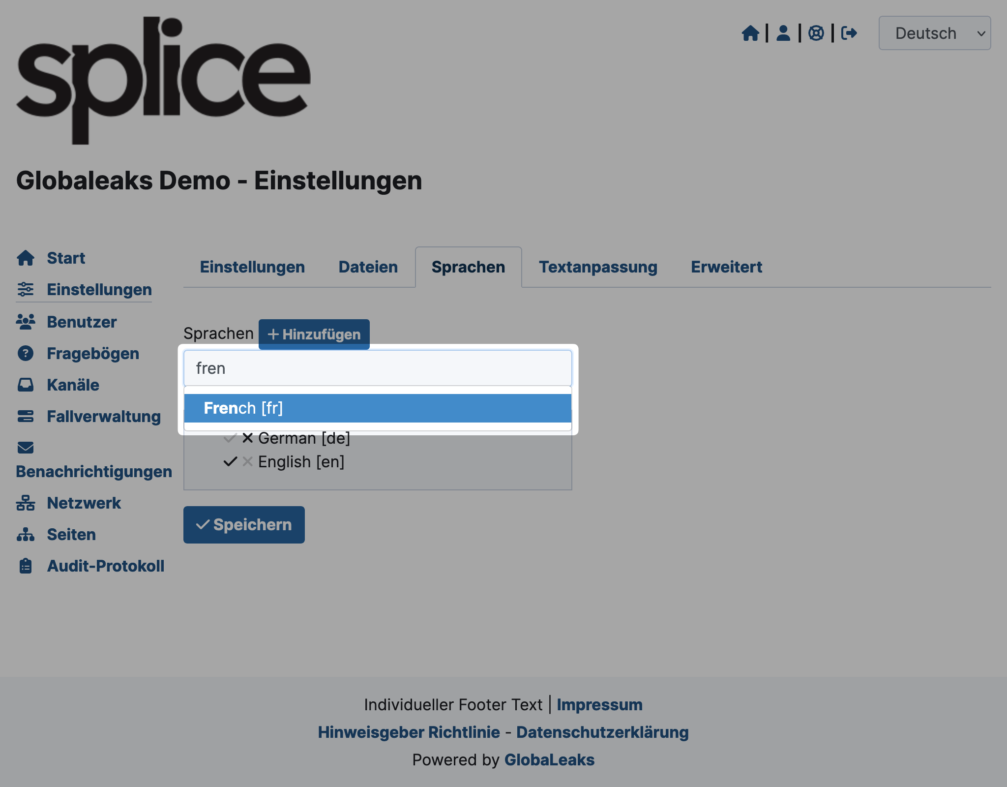Open Einstellungen in the sidebar menu
1007x787 pixels.
99,289
